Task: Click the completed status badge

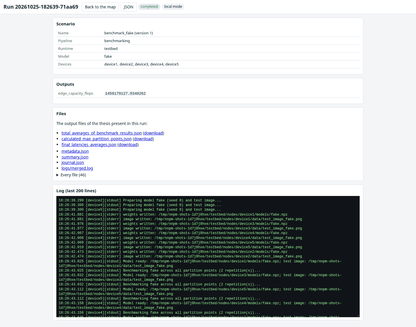Action: (149, 7)
